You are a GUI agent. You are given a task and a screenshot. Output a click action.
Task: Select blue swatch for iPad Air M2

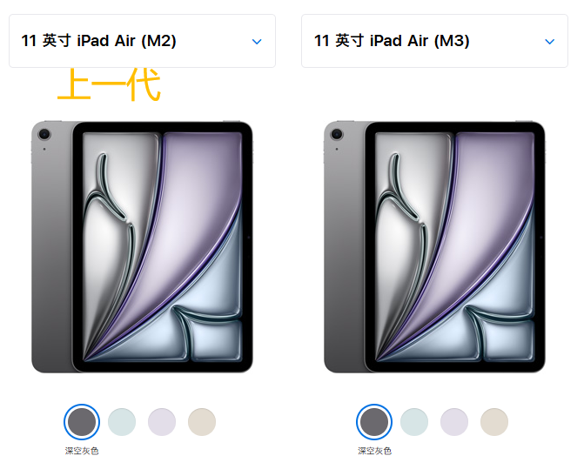pos(122,422)
